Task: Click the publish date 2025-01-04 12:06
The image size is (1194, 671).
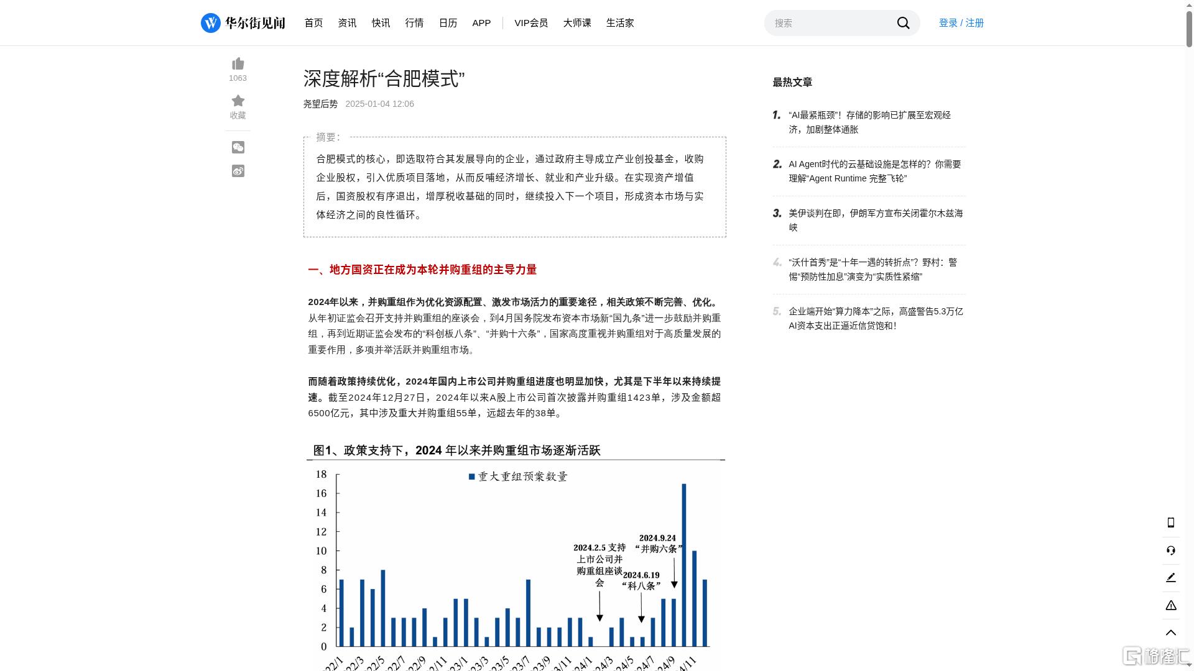Action: tap(379, 104)
